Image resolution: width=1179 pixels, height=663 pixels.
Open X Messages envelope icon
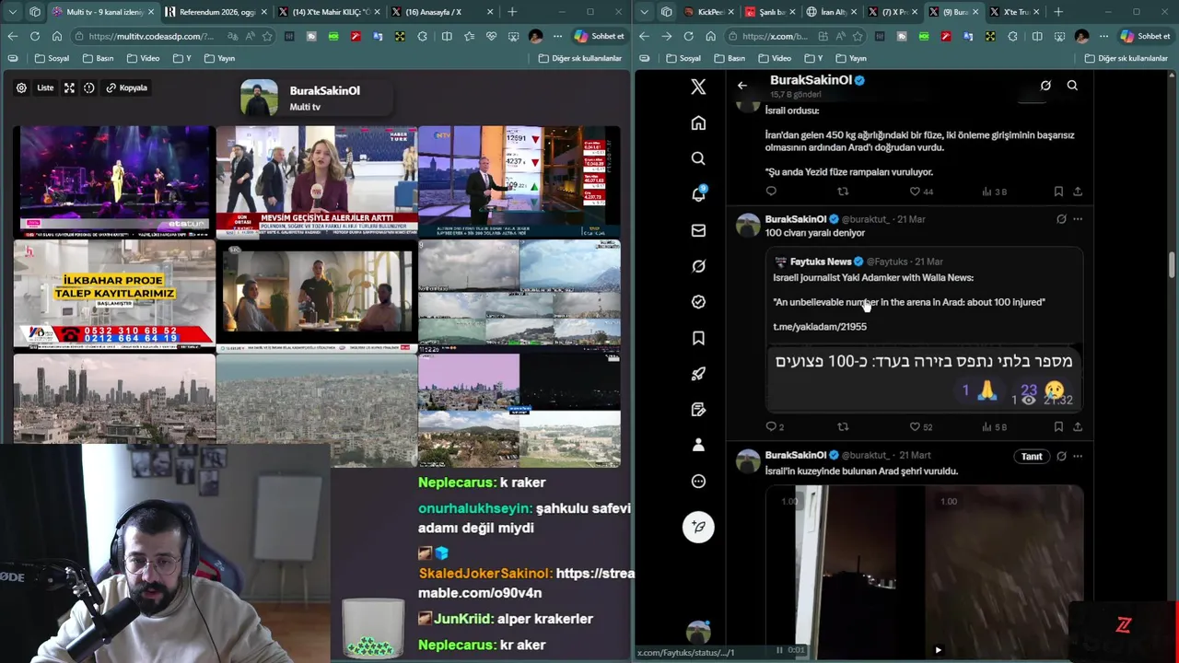[698, 230]
